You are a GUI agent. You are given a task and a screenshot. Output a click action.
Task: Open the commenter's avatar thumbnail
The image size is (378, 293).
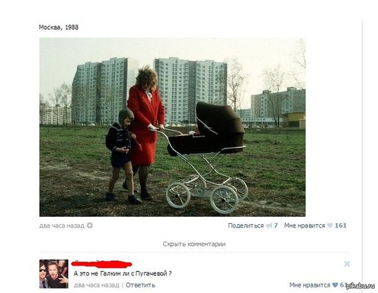tap(54, 273)
